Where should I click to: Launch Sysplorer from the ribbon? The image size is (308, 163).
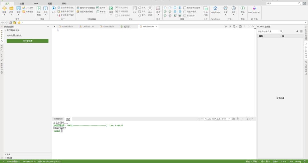(215, 8)
